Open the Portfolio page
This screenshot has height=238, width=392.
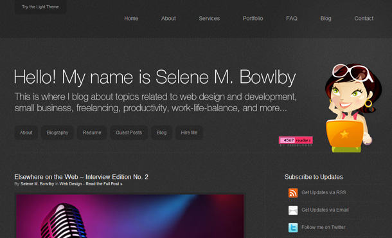[253, 18]
